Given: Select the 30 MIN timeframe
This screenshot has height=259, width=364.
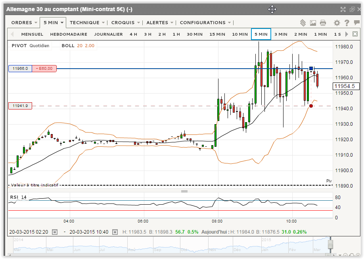Looking at the screenshot, I should [x=195, y=34].
